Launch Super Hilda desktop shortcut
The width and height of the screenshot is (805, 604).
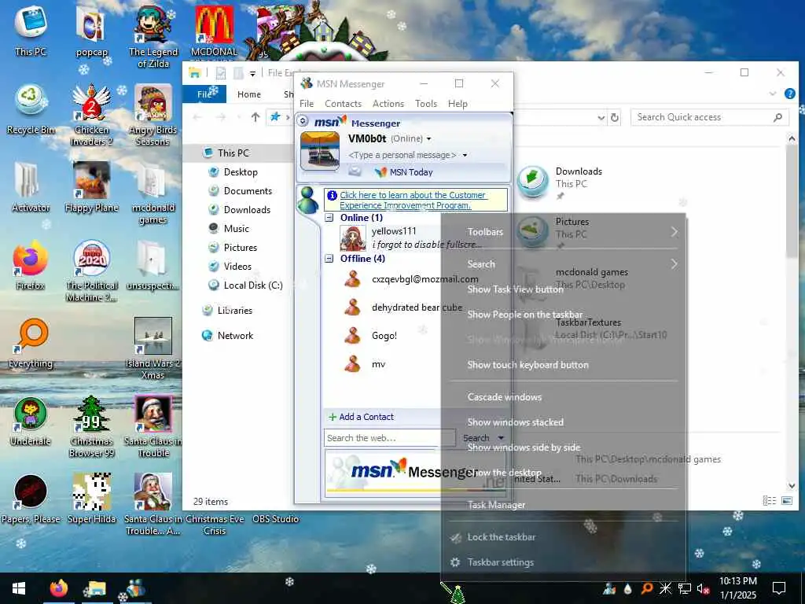tap(91, 499)
